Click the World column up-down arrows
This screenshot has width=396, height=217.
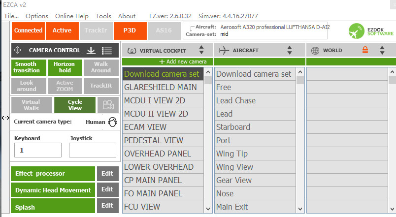coord(382,50)
